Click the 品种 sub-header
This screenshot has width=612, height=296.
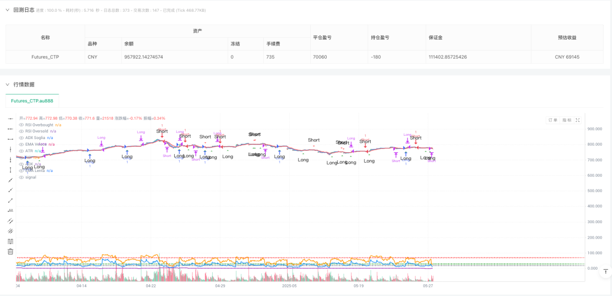[x=103, y=44]
